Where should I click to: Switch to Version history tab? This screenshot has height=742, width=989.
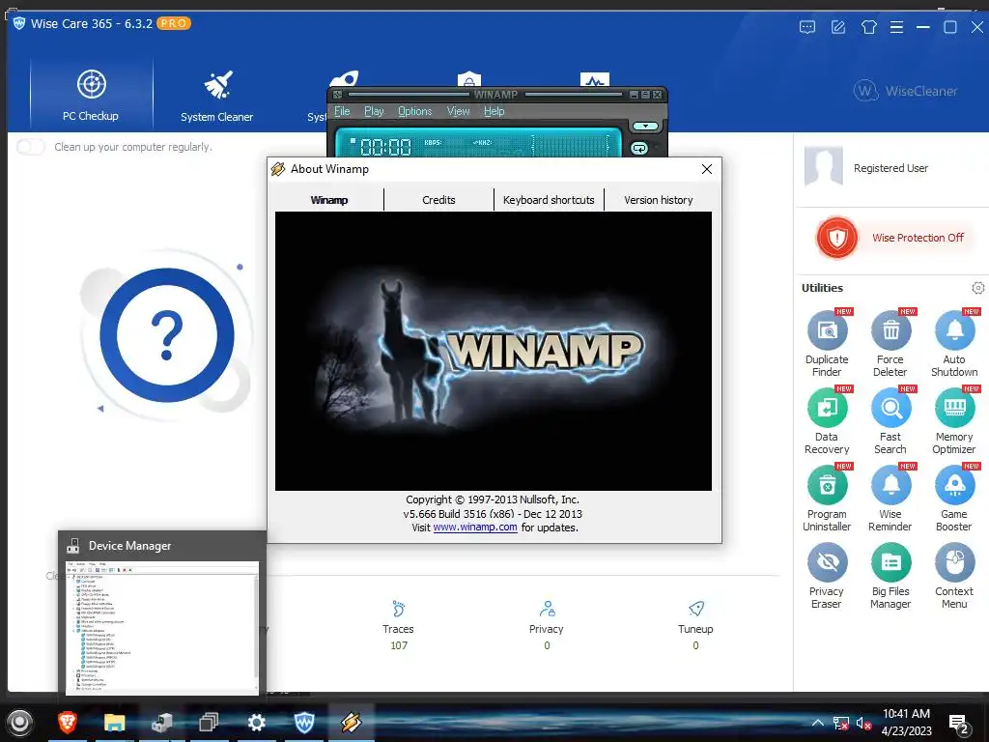(x=659, y=200)
